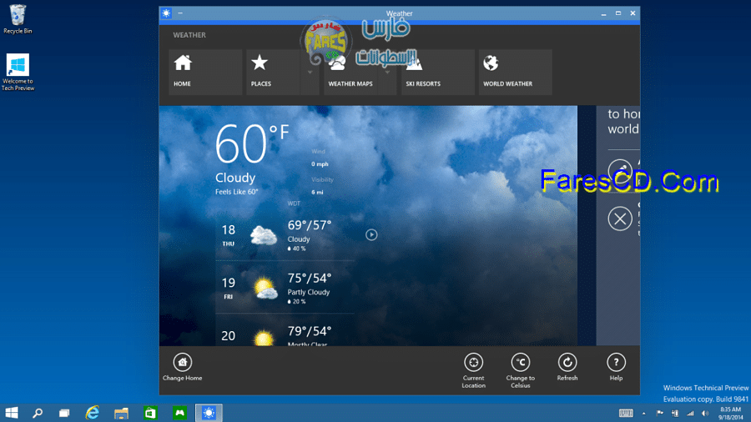The image size is (751, 422).
Task: Open the World Weather globe tile
Action: tap(515, 72)
